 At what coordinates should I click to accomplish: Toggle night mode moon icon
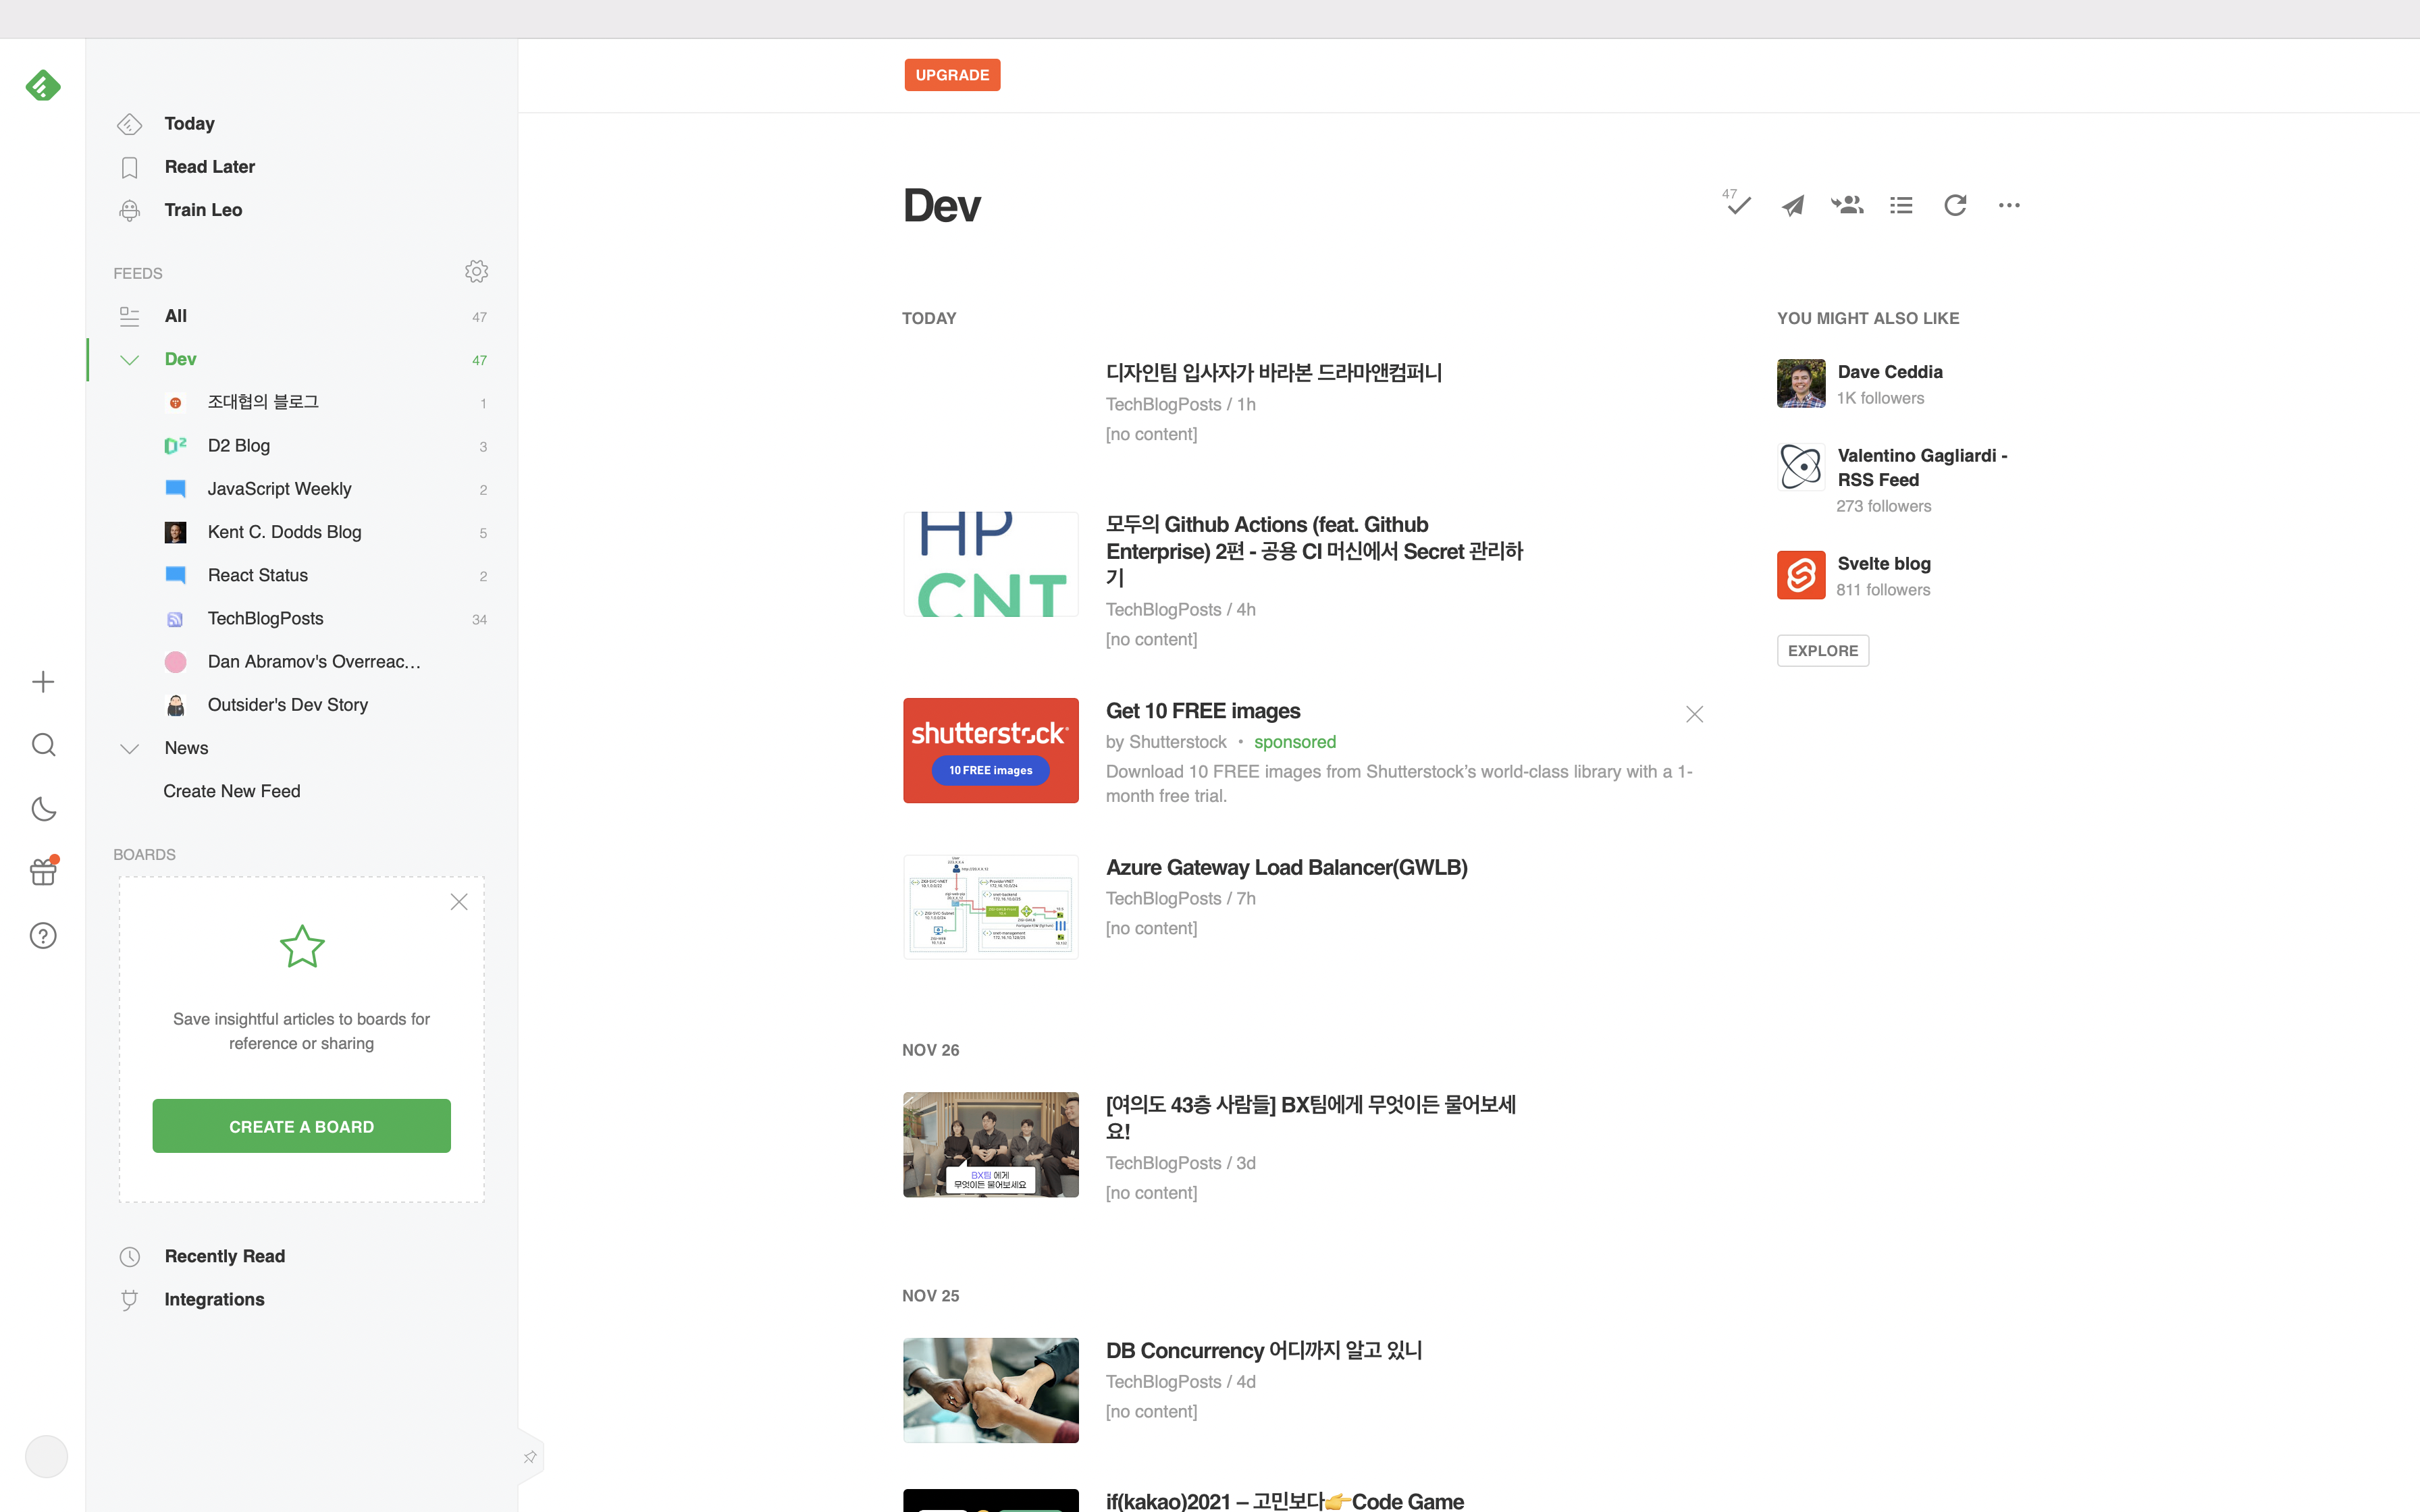tap(43, 809)
